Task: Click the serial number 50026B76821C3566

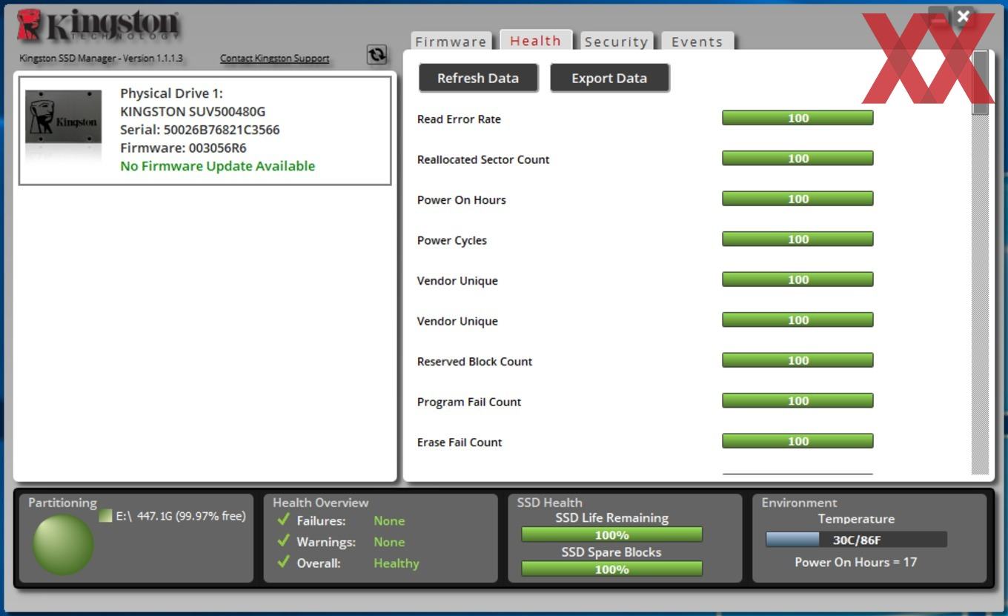Action: [x=222, y=130]
